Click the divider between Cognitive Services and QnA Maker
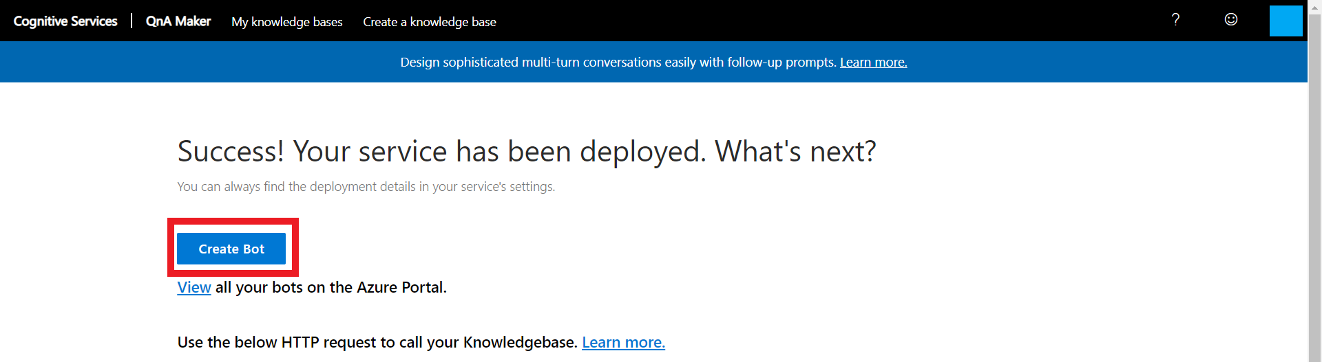The width and height of the screenshot is (1322, 362). point(132,21)
